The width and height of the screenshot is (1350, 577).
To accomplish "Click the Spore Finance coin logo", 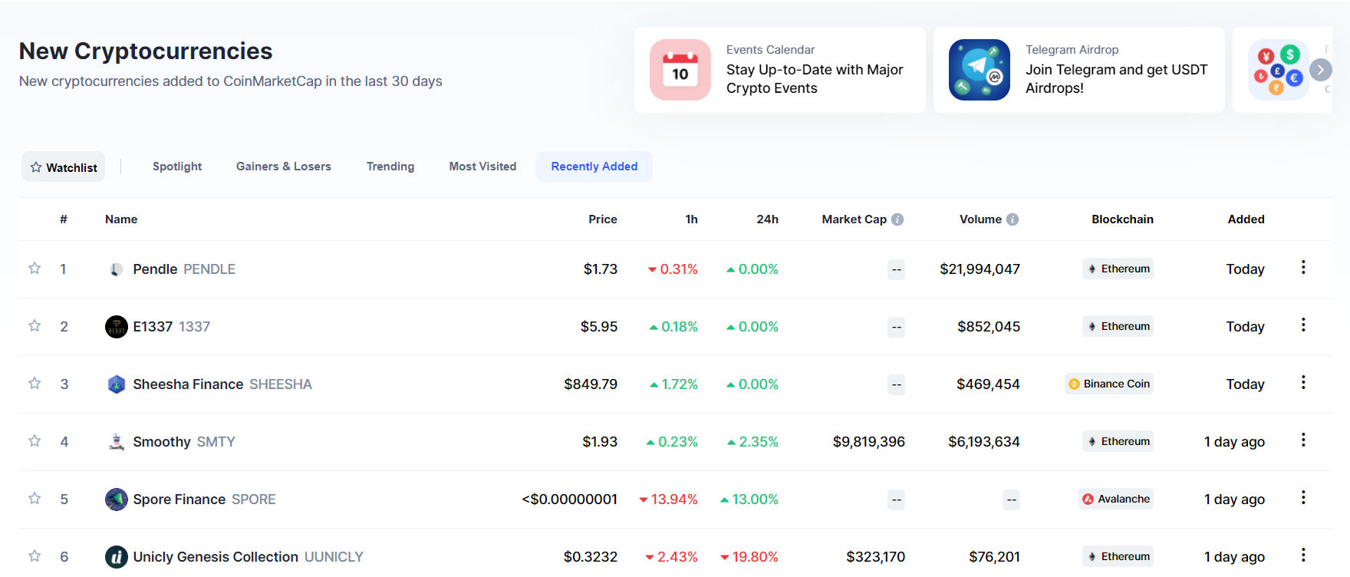I will 117,500.
